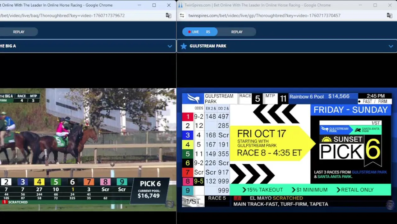
Task: Minimize the right Chrome window
Action: coord(360,5)
